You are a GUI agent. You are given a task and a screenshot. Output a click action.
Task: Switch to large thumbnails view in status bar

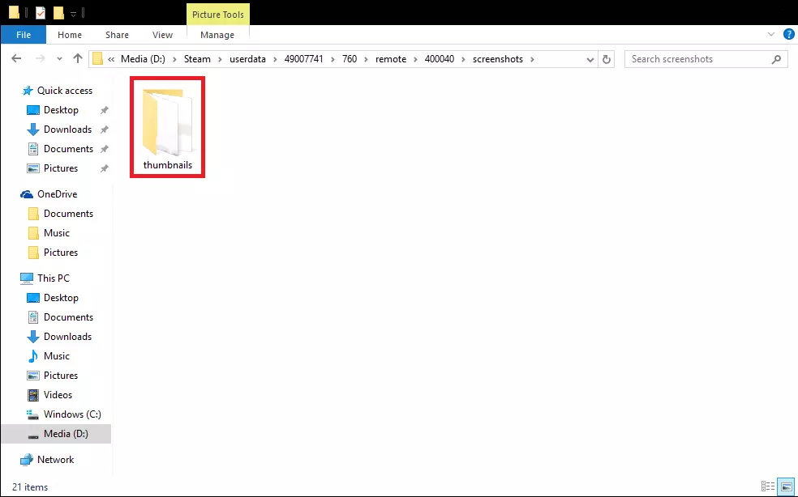point(787,486)
